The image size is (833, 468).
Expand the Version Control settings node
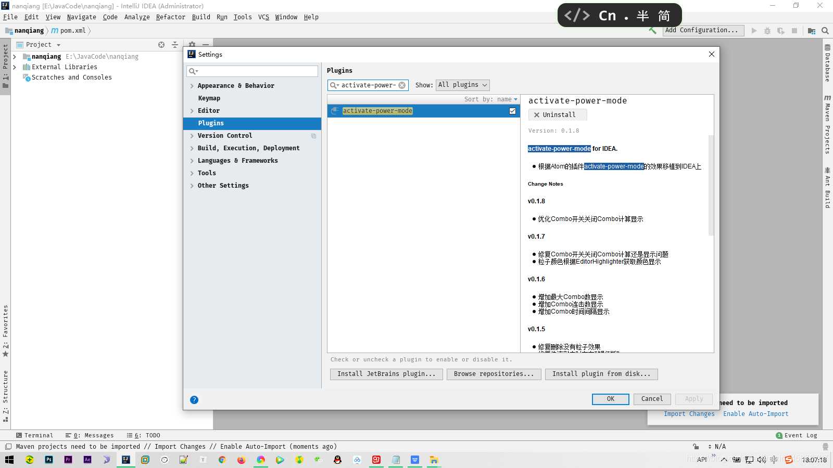192,136
